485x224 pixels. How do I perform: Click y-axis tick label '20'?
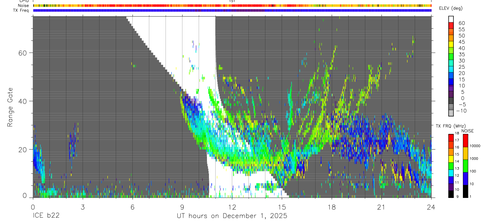pos(23,149)
